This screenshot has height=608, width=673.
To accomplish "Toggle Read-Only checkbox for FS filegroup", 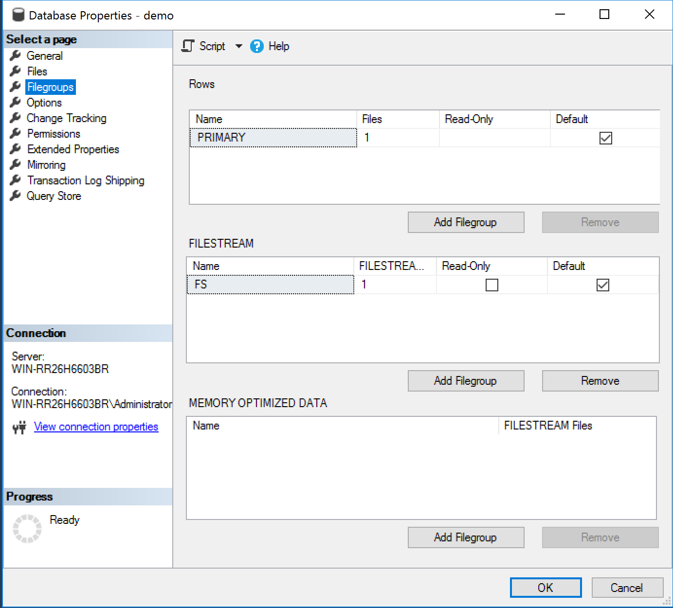I will point(492,285).
